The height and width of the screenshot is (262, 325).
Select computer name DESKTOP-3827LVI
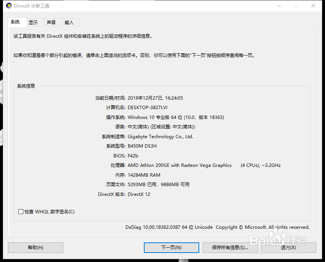pyautogui.click(x=148, y=108)
